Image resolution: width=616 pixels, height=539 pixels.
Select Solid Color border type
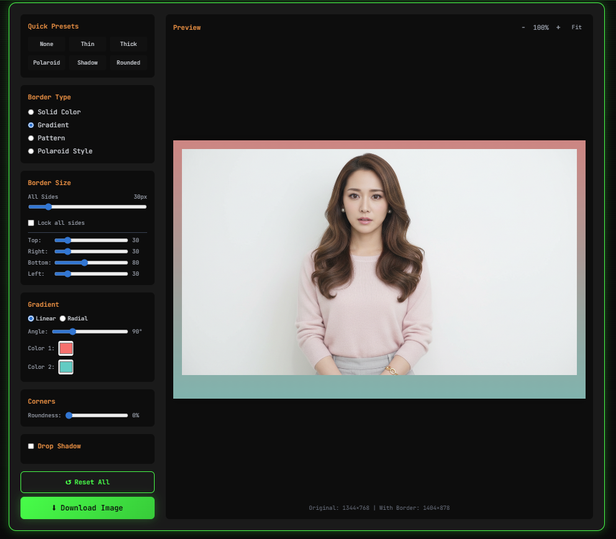coord(30,112)
